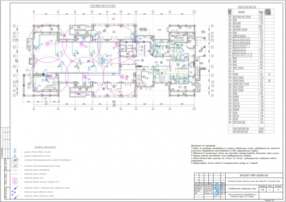Click installation note 3 about cutting cables
The height and width of the screenshot is (202, 286).
coord(221,156)
